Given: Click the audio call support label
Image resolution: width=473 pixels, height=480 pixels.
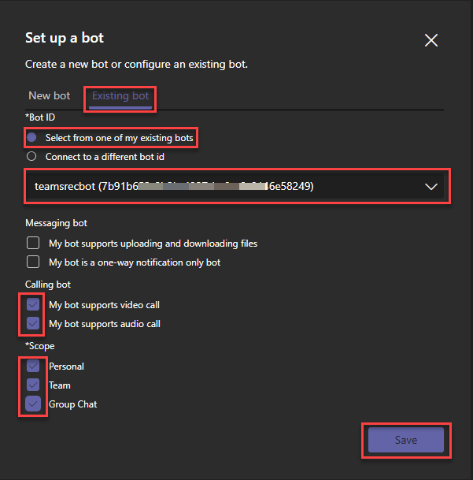Looking at the screenshot, I should (x=105, y=324).
